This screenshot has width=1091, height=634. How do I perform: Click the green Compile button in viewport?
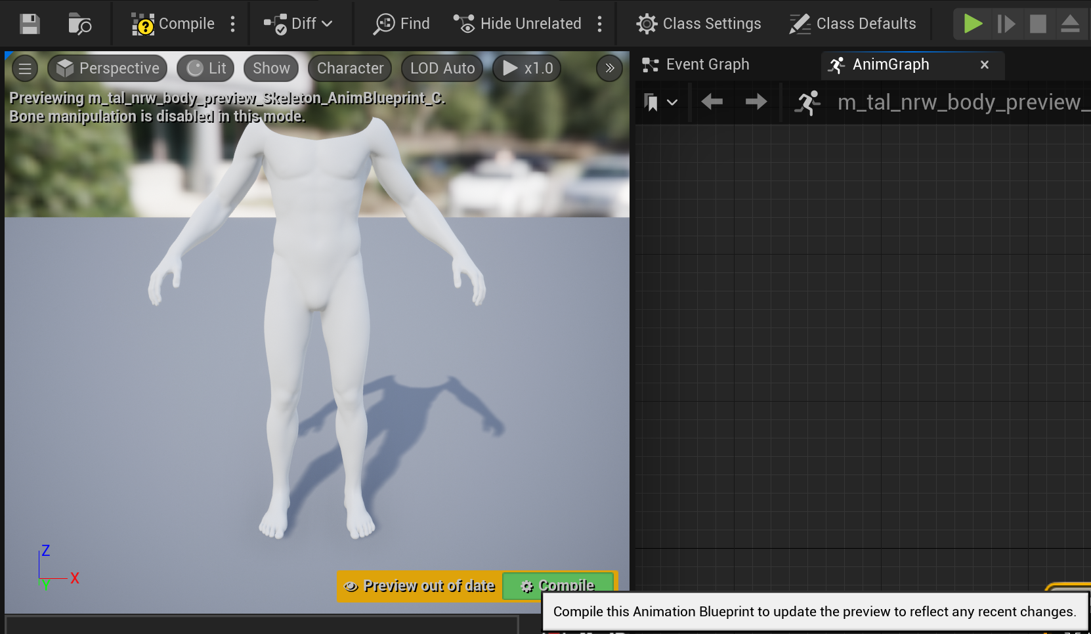pyautogui.click(x=559, y=585)
